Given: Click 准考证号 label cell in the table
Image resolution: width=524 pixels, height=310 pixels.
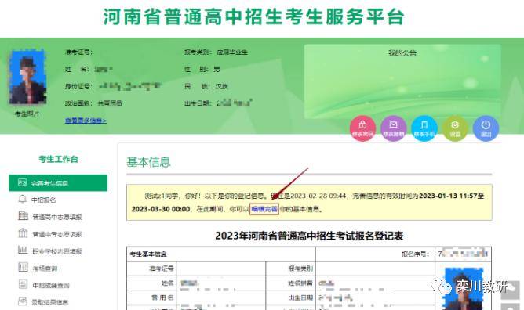Looking at the screenshot, I should coord(151,269).
